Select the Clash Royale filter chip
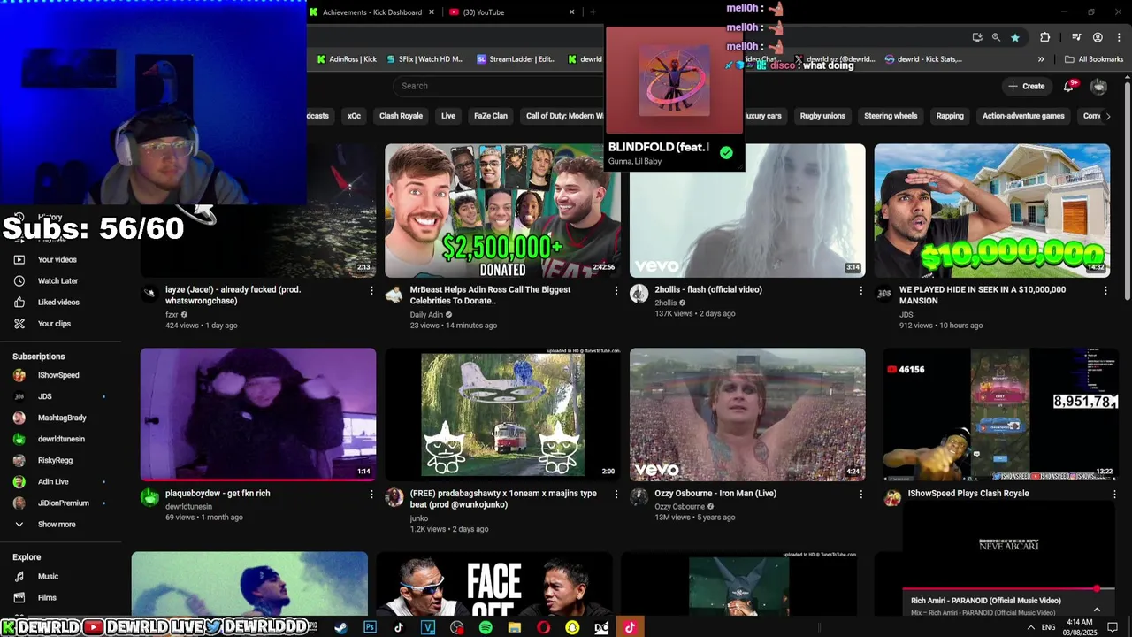Image resolution: width=1132 pixels, height=637 pixels. [401, 116]
